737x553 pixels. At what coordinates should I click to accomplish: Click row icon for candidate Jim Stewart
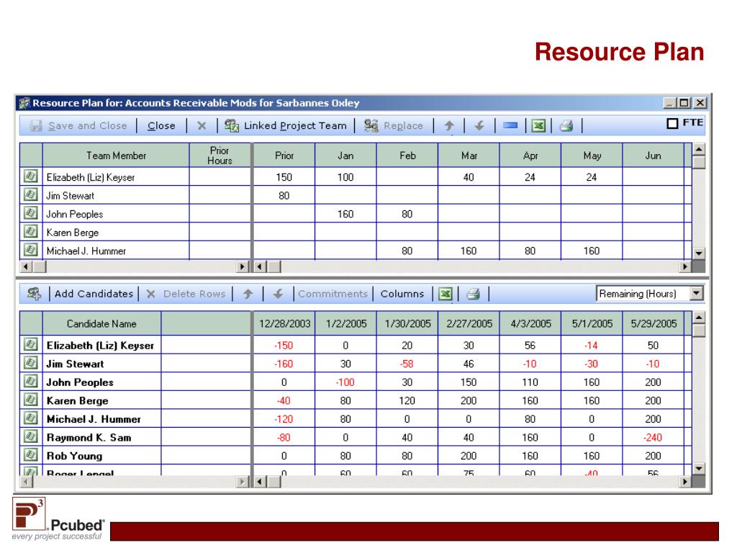click(30, 363)
